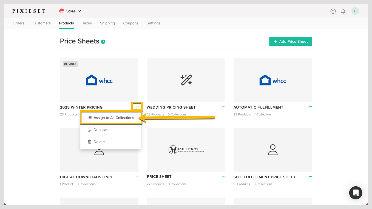Click the red Store icon in header
This screenshot has width=372, height=209.
(x=62, y=11)
